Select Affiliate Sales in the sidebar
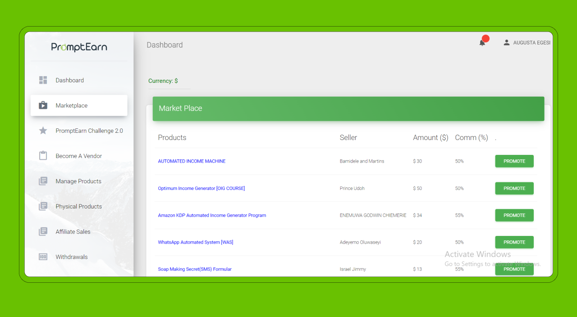 73,231
